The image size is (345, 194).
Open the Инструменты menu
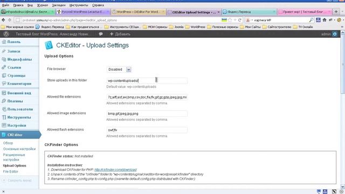[x=79, y=5]
